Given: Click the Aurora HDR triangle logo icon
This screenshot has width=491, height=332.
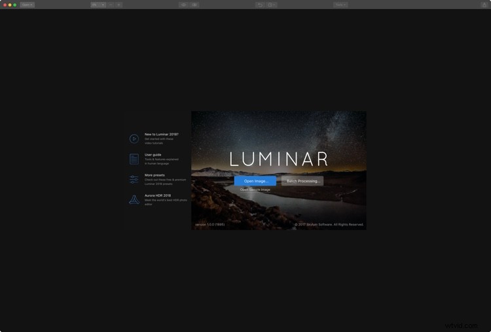Looking at the screenshot, I should 134,199.
